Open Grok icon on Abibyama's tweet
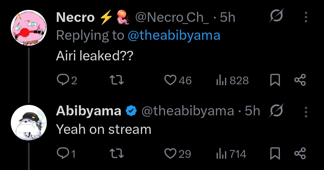Viewport: 324px width, 170px height. pyautogui.click(x=276, y=111)
